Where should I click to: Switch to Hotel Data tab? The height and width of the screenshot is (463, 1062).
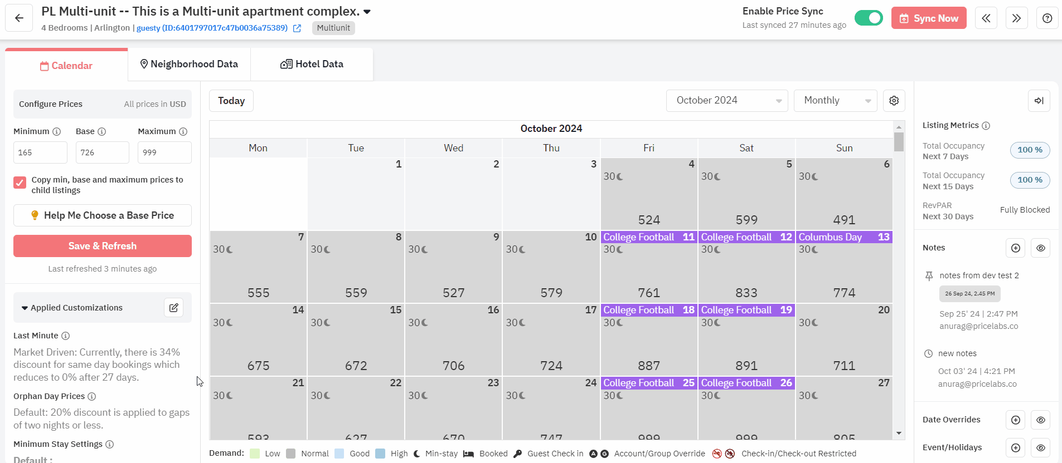pos(312,65)
